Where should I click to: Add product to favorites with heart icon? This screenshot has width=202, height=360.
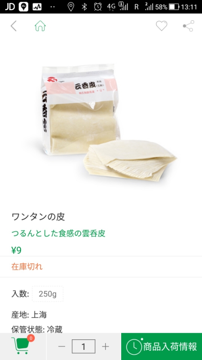click(162, 26)
